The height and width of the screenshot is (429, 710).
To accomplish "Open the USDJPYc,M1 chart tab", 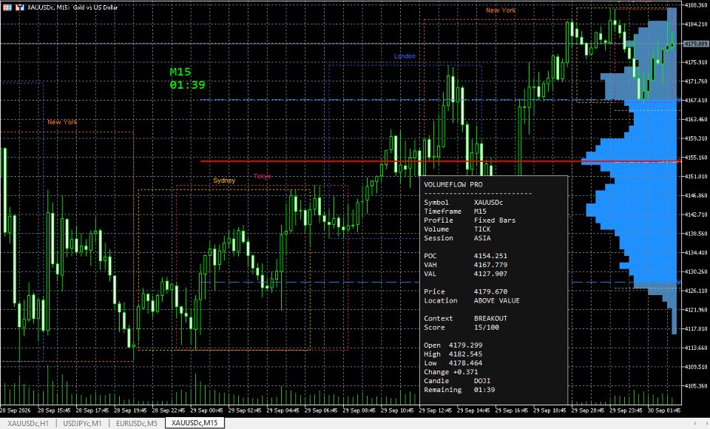I will [x=82, y=423].
